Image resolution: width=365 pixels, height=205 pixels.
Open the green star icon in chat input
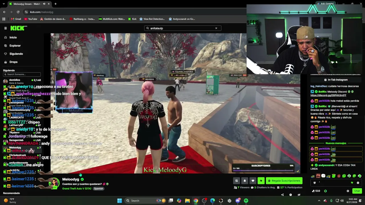coord(352,183)
